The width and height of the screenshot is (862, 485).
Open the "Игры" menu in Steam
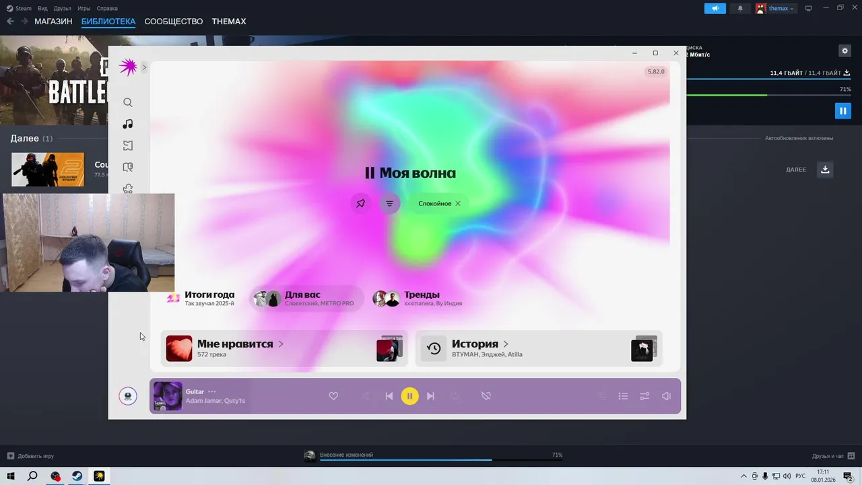(84, 8)
